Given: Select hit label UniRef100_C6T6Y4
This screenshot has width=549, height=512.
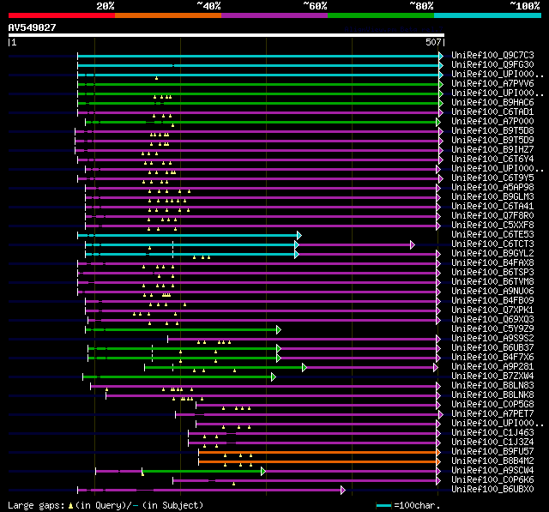Looking at the screenshot, I should coord(492,160).
